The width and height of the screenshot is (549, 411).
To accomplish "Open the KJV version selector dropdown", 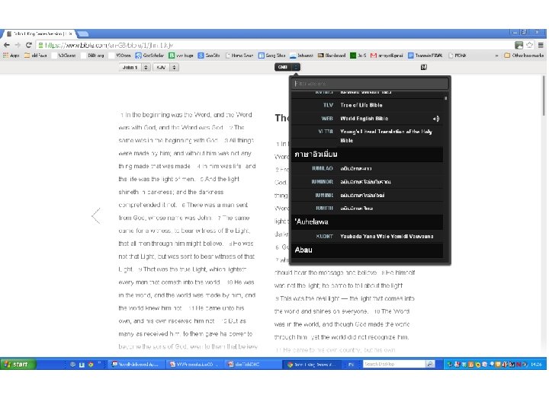I will coord(165,67).
